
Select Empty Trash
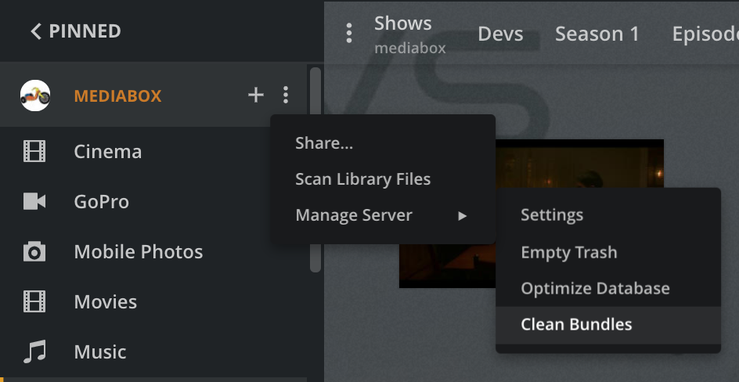point(568,252)
